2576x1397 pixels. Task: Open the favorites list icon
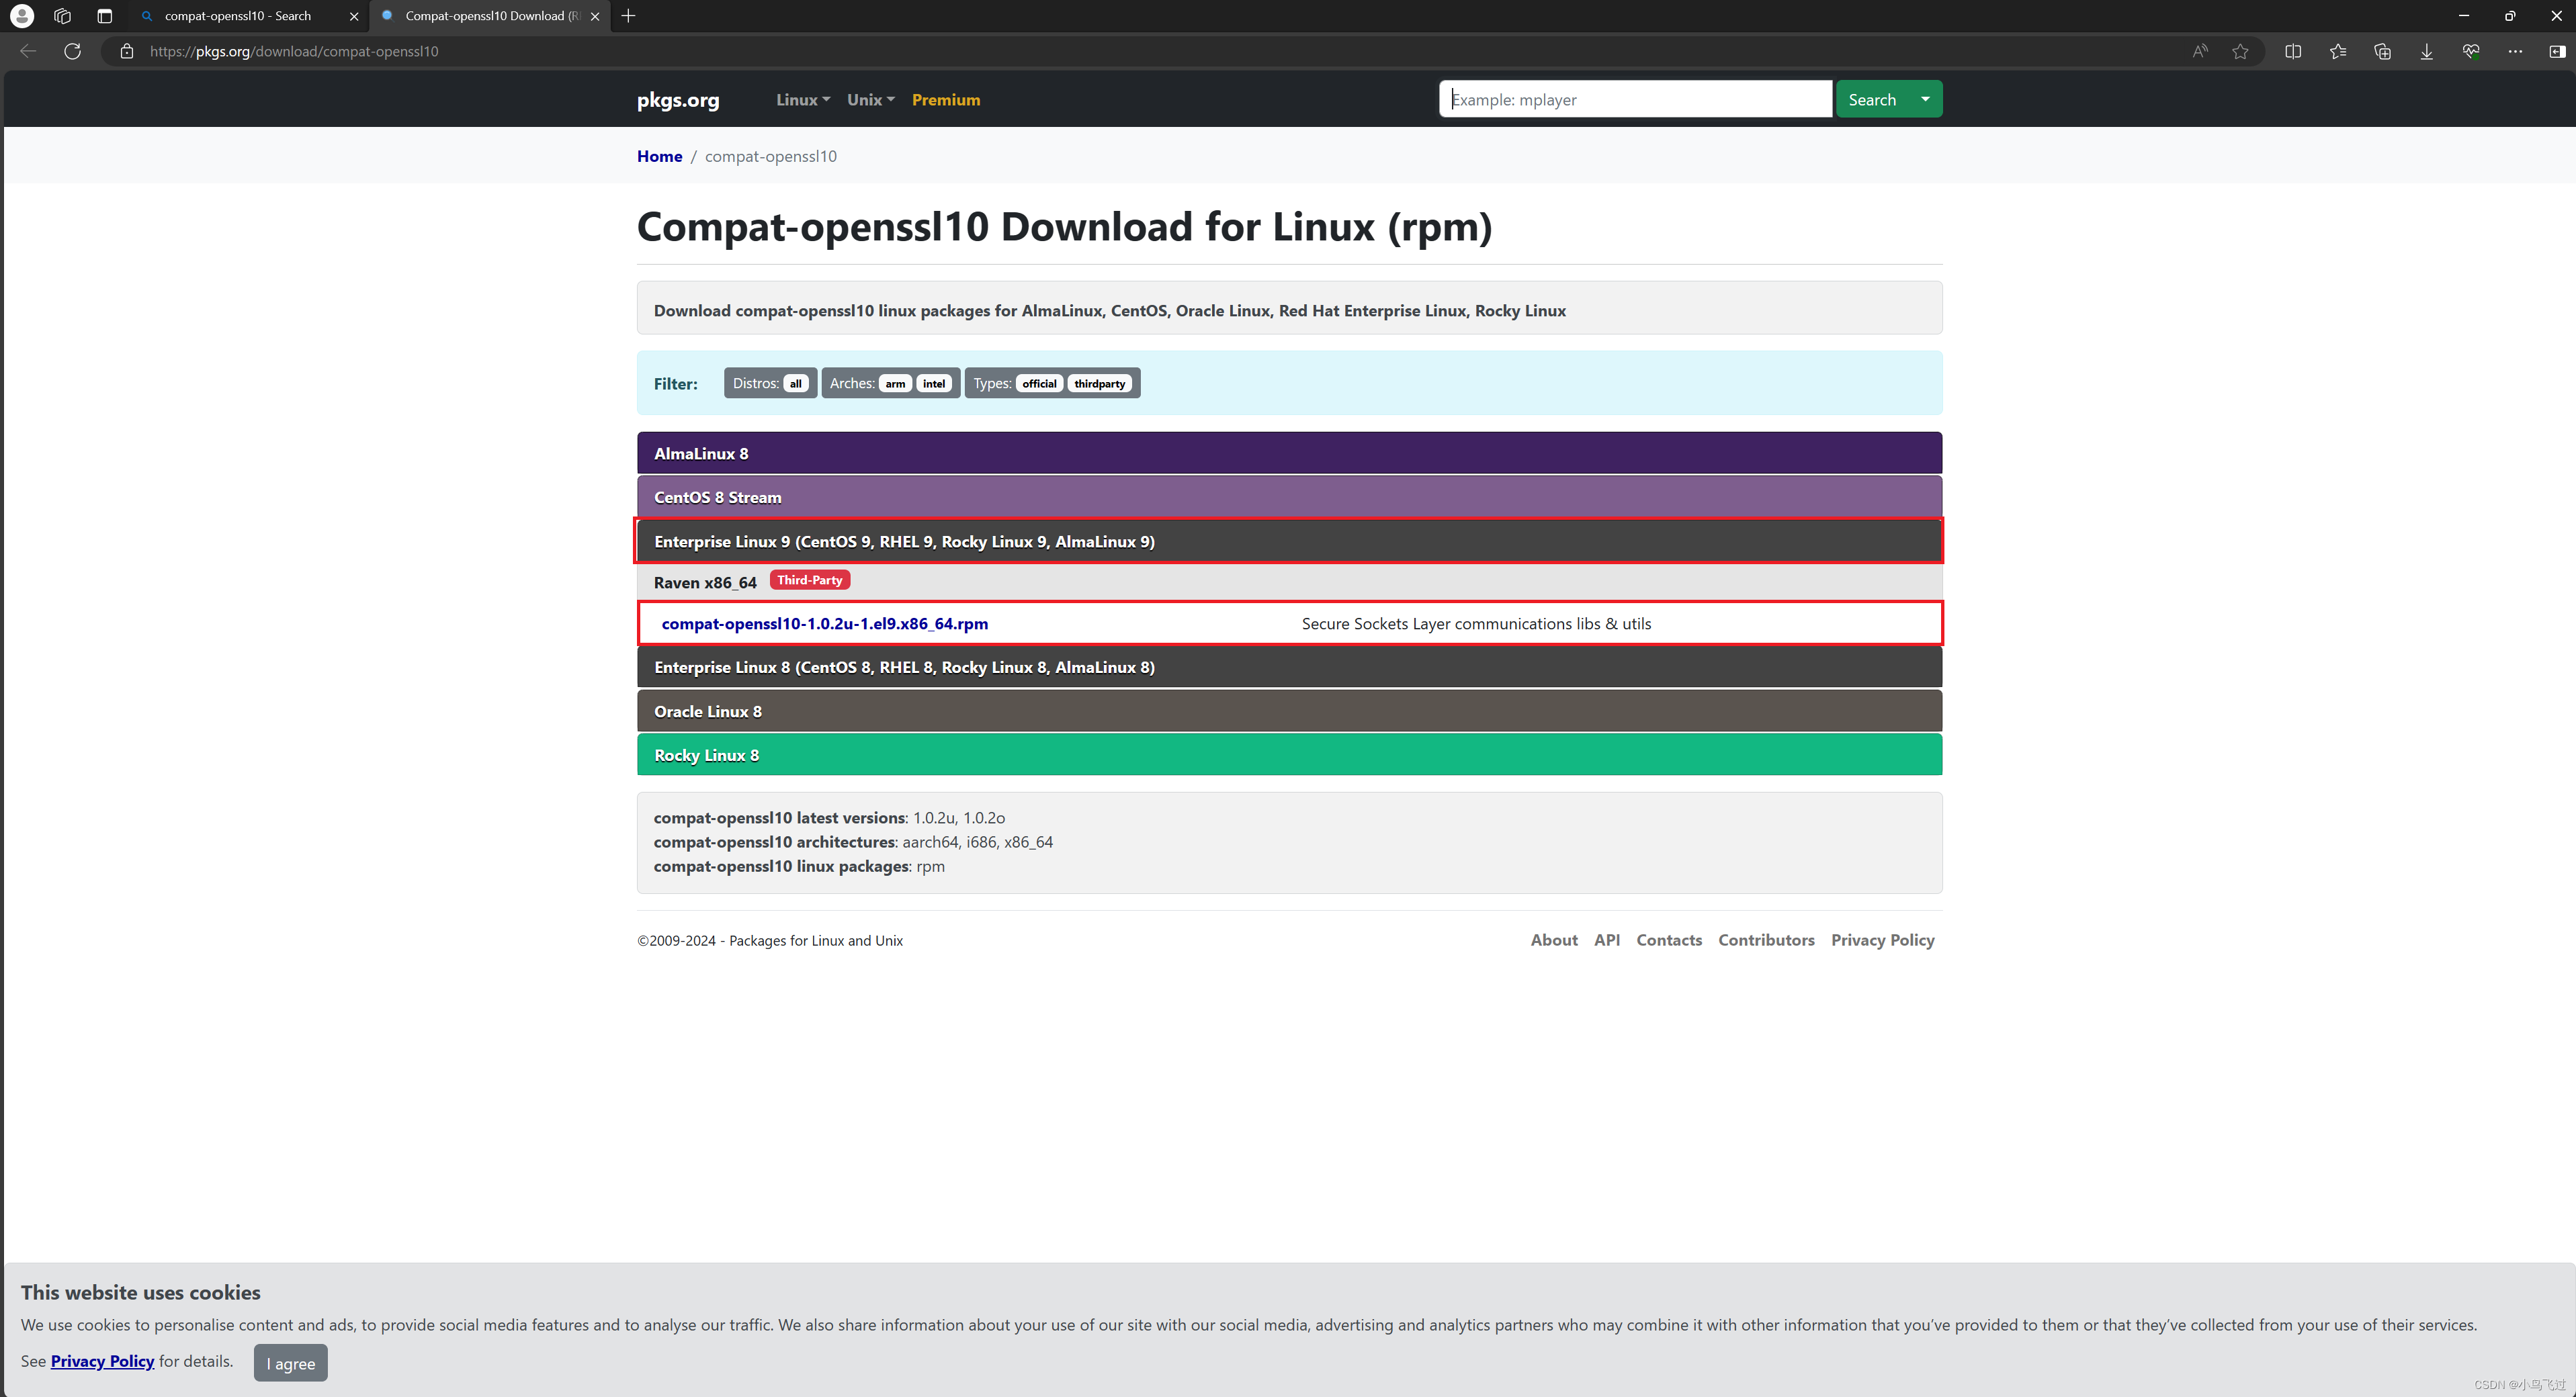[2338, 51]
